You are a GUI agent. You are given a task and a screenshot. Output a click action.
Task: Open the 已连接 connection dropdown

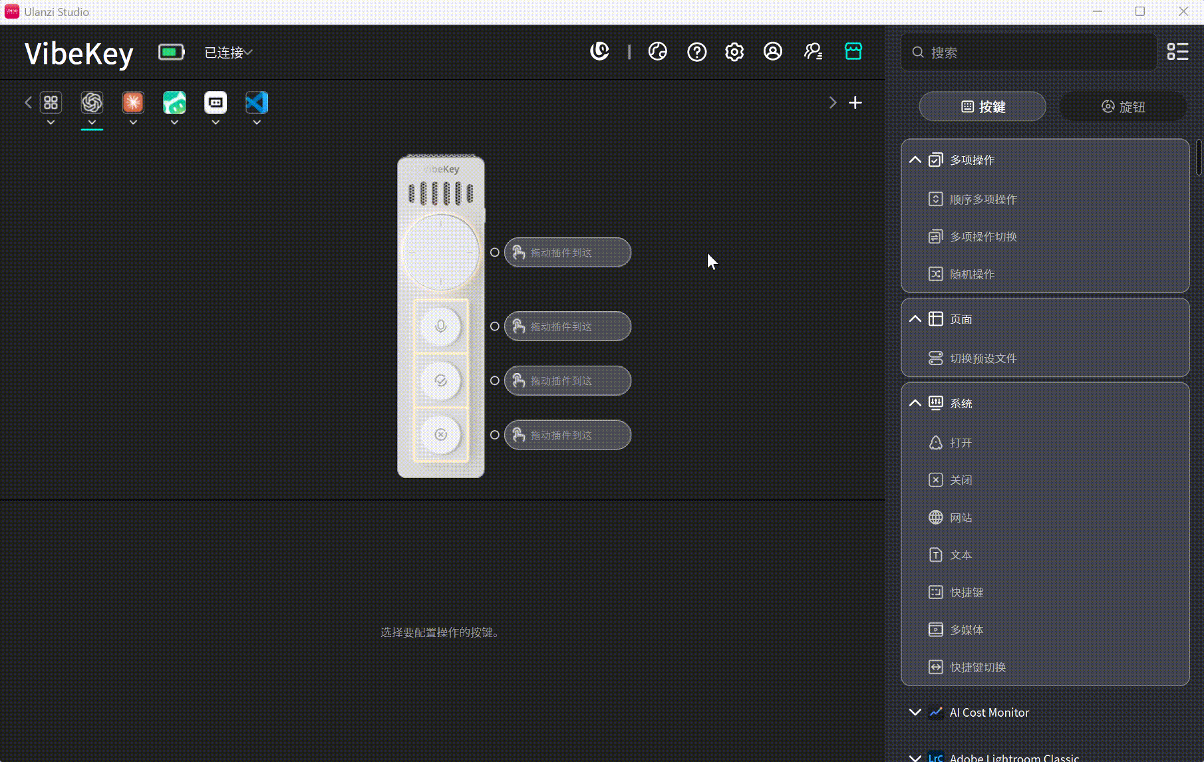(228, 53)
